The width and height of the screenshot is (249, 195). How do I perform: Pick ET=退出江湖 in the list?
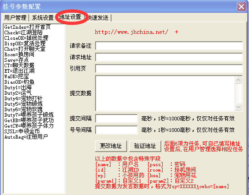tap(19, 71)
